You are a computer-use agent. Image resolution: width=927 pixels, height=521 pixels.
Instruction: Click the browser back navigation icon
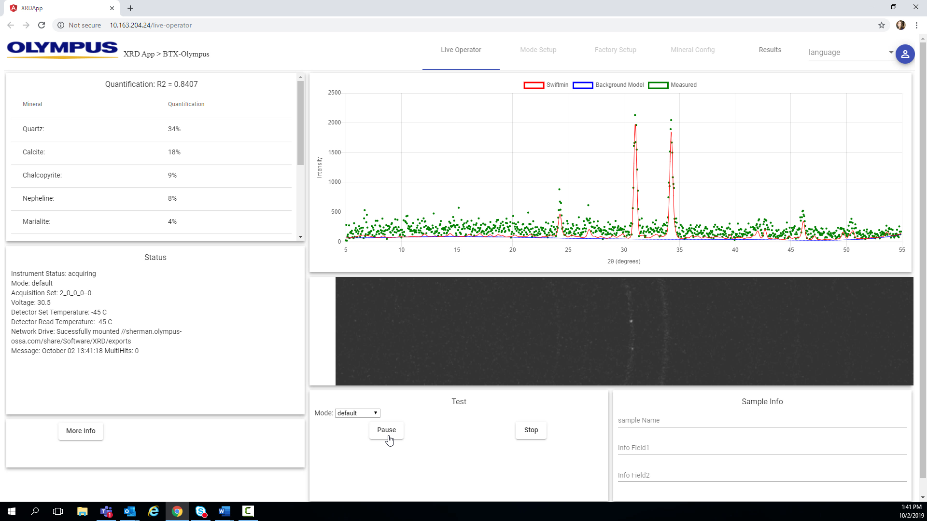pyautogui.click(x=12, y=25)
